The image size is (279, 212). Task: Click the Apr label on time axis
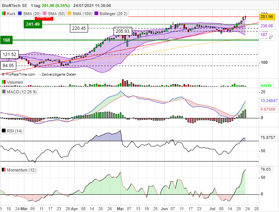pyautogui.click(x=74, y=209)
